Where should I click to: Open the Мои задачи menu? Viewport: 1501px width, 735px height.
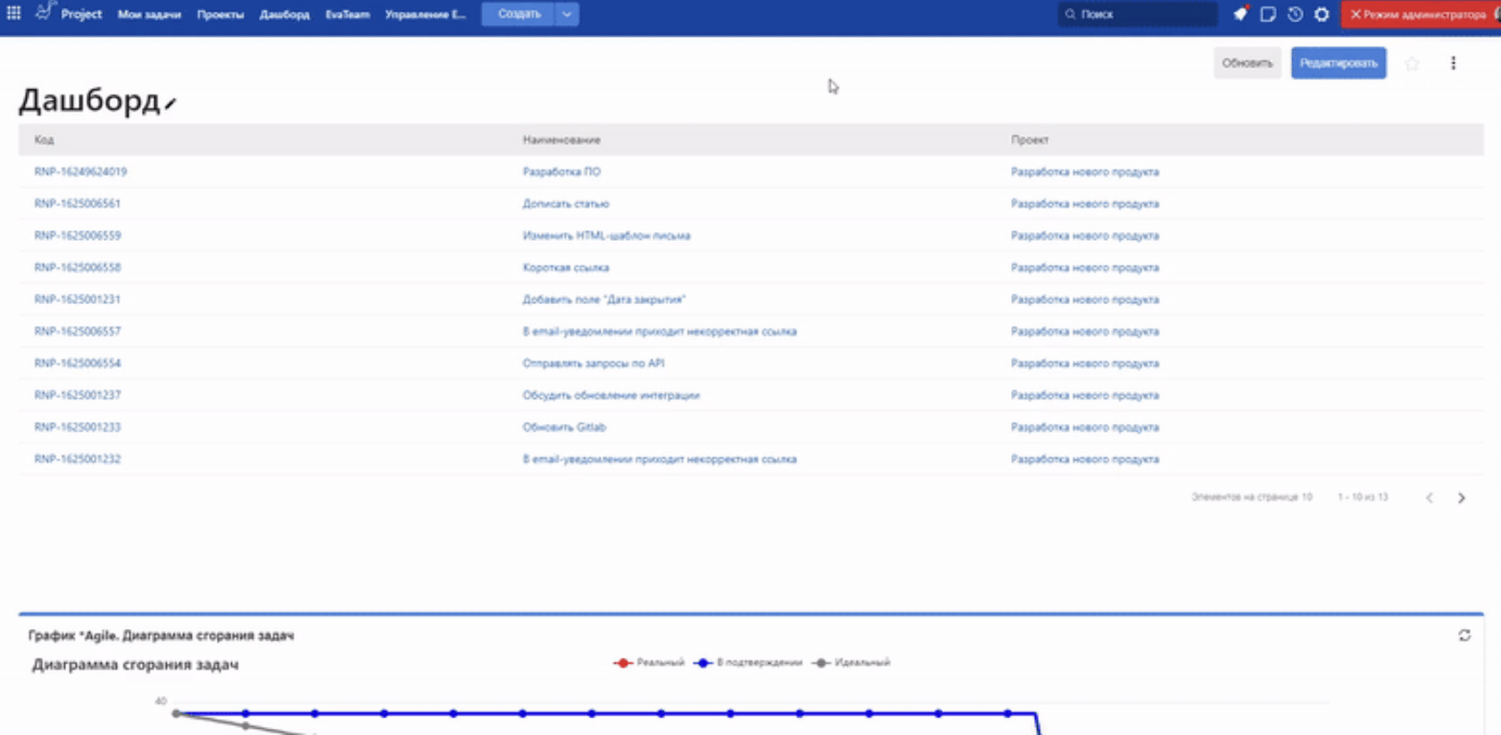pos(149,14)
